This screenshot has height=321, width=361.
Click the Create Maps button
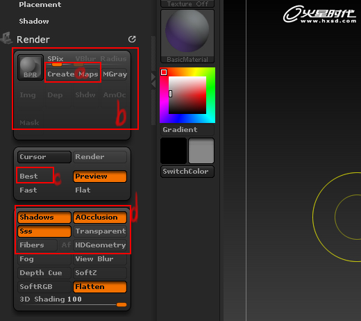pos(73,74)
